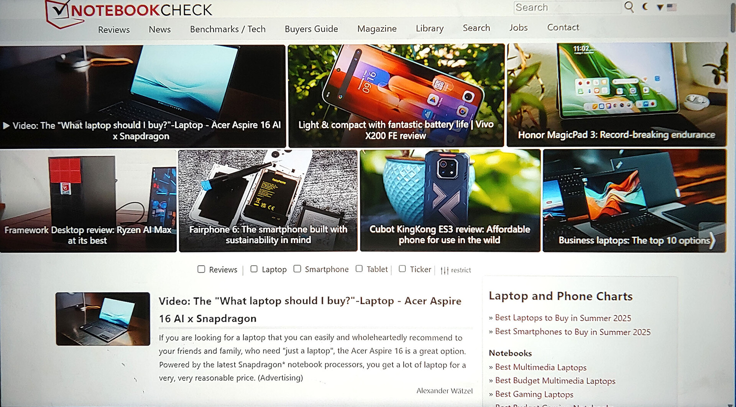This screenshot has width=736, height=407.
Task: Open the Best Gaming Laptops link
Action: tap(534, 394)
